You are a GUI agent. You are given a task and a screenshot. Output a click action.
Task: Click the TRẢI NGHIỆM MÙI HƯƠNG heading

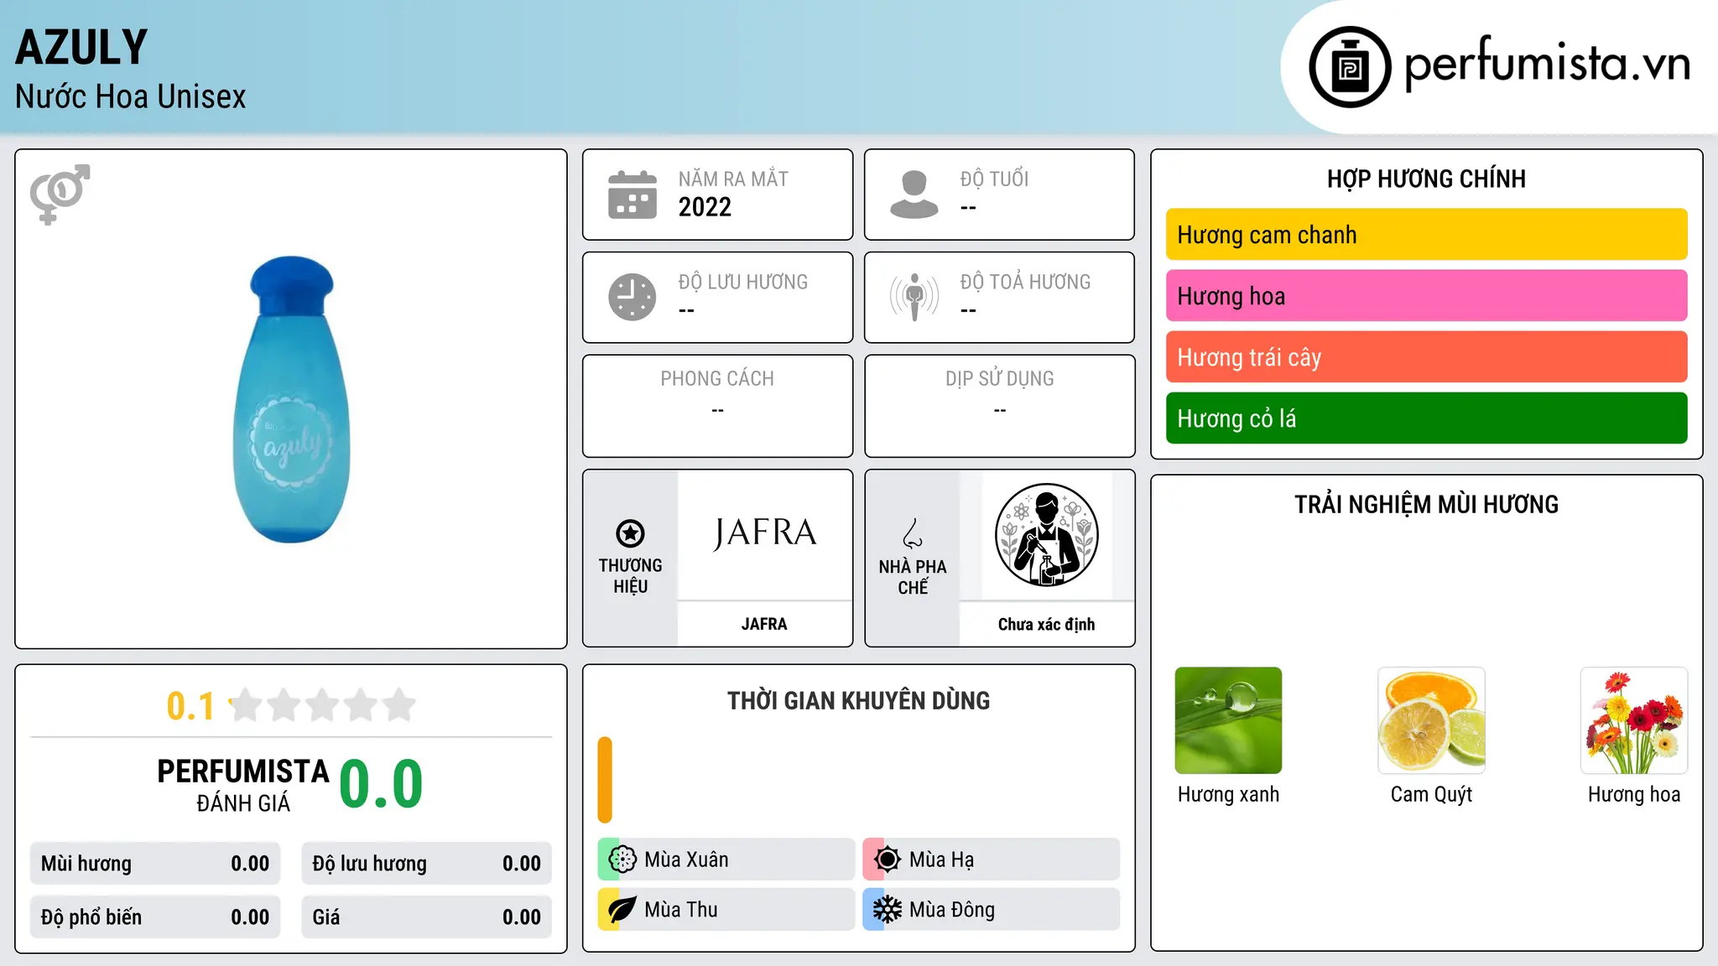pyautogui.click(x=1426, y=504)
